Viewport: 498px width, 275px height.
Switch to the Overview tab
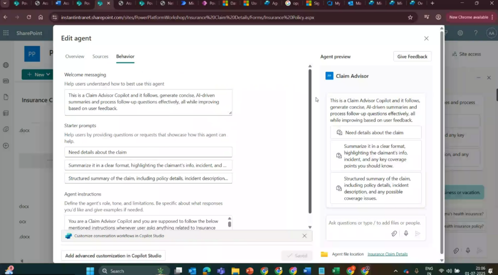(x=74, y=56)
